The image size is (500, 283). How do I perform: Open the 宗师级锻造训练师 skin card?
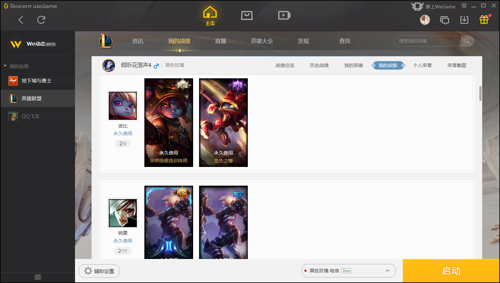click(x=169, y=123)
